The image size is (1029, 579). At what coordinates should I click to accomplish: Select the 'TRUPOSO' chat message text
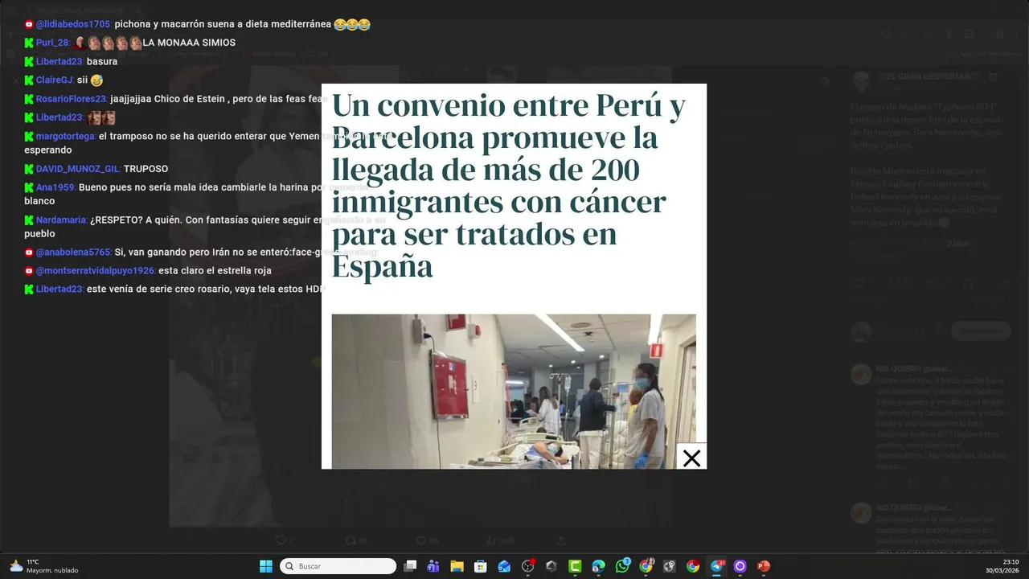pyautogui.click(x=146, y=169)
